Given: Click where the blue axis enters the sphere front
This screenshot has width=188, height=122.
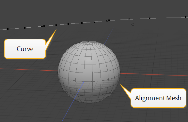Looking at the screenshot, I should coord(84,82).
